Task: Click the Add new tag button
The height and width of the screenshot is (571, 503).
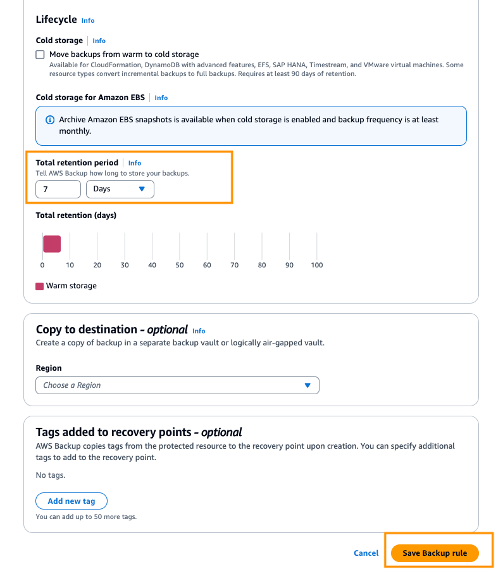Action: tap(71, 501)
